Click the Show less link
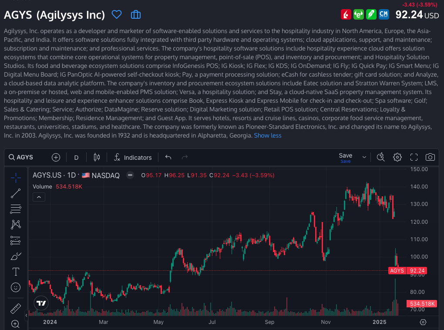The image size is (444, 330). (x=267, y=135)
